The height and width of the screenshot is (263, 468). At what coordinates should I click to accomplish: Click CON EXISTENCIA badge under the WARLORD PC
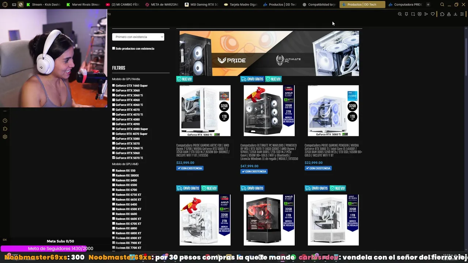click(254, 171)
